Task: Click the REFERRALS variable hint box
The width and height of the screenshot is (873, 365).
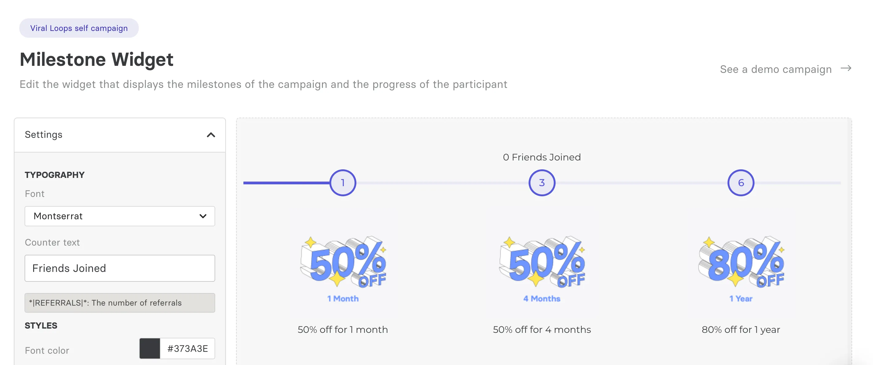Action: coord(120,303)
